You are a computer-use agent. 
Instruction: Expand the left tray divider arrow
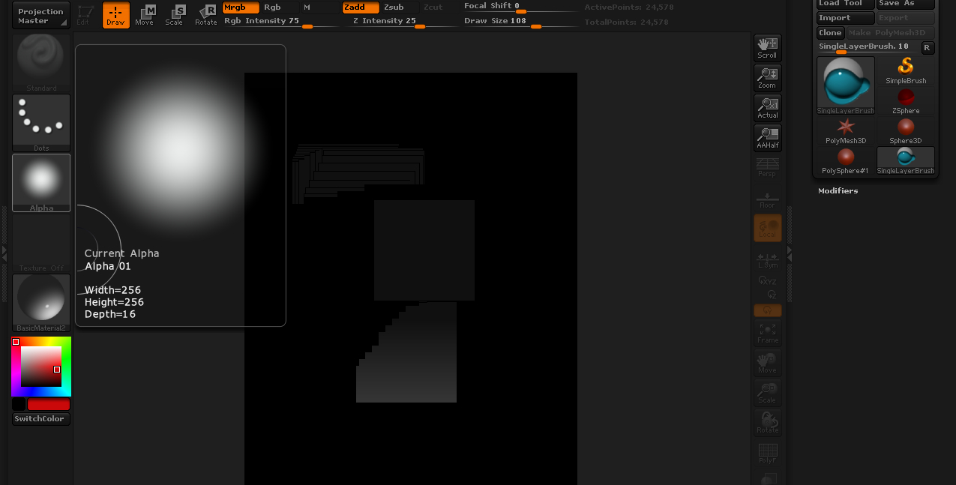[3, 253]
